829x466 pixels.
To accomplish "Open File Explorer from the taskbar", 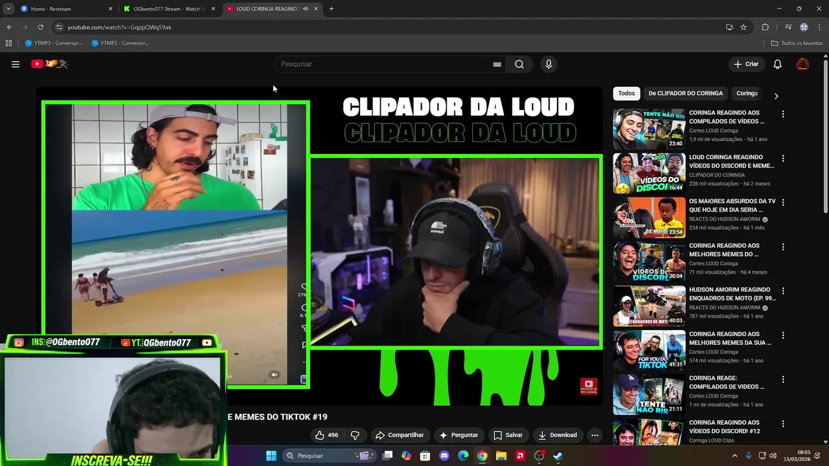I will [x=501, y=456].
